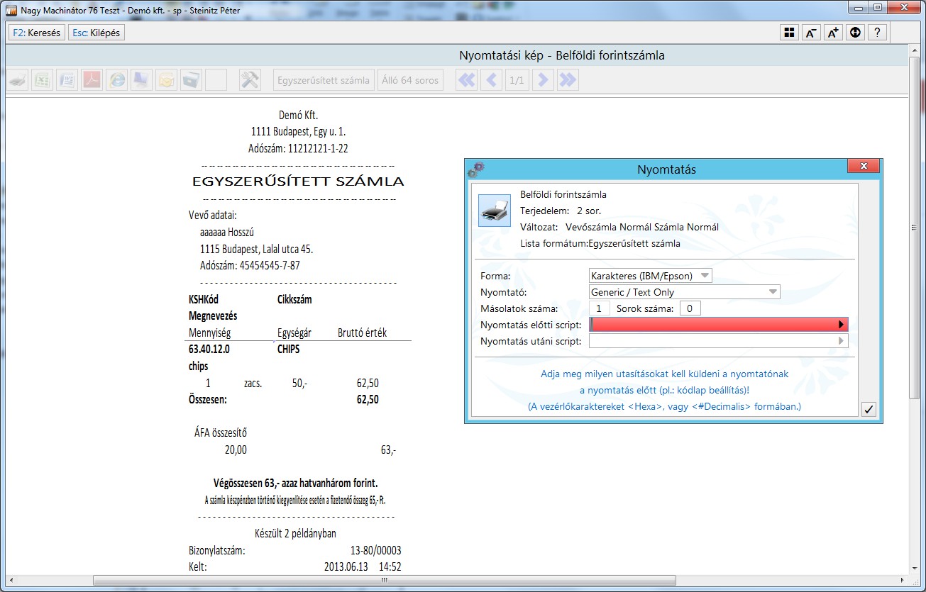Export the invoice as PDF via toolbar icon

tap(92, 80)
